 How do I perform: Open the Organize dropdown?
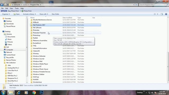click(6, 14)
